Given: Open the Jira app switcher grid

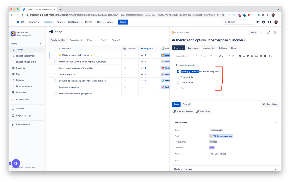Looking at the screenshot, I should pos(13,22).
